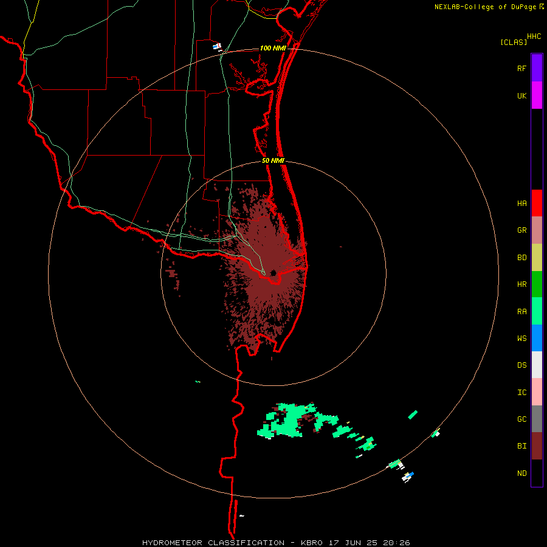Click the RF purple legend swatch

click(x=537, y=68)
